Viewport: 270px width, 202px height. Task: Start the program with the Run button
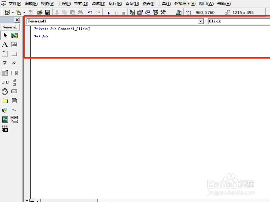coord(109,13)
